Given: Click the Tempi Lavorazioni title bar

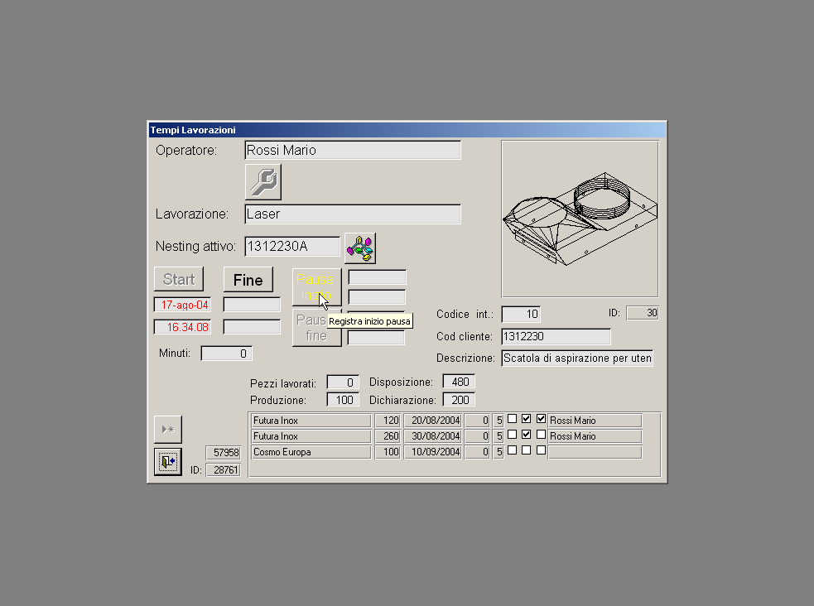Looking at the screenshot, I should coord(407,130).
